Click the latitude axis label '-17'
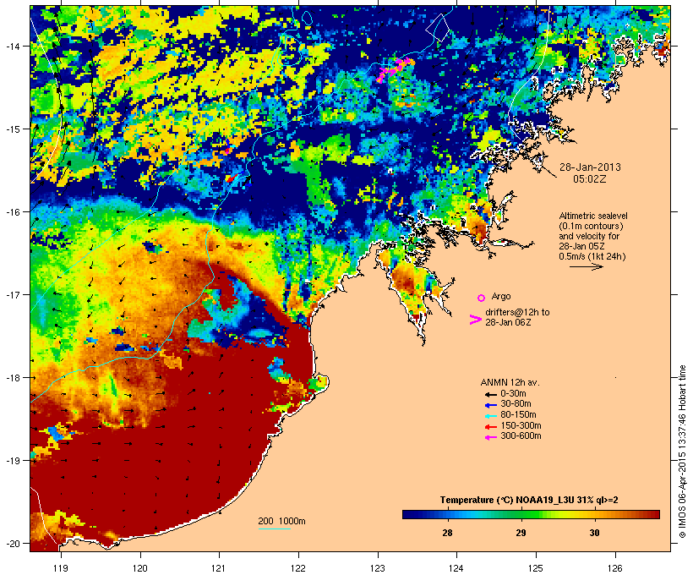The width and height of the screenshot is (693, 575). (x=12, y=295)
